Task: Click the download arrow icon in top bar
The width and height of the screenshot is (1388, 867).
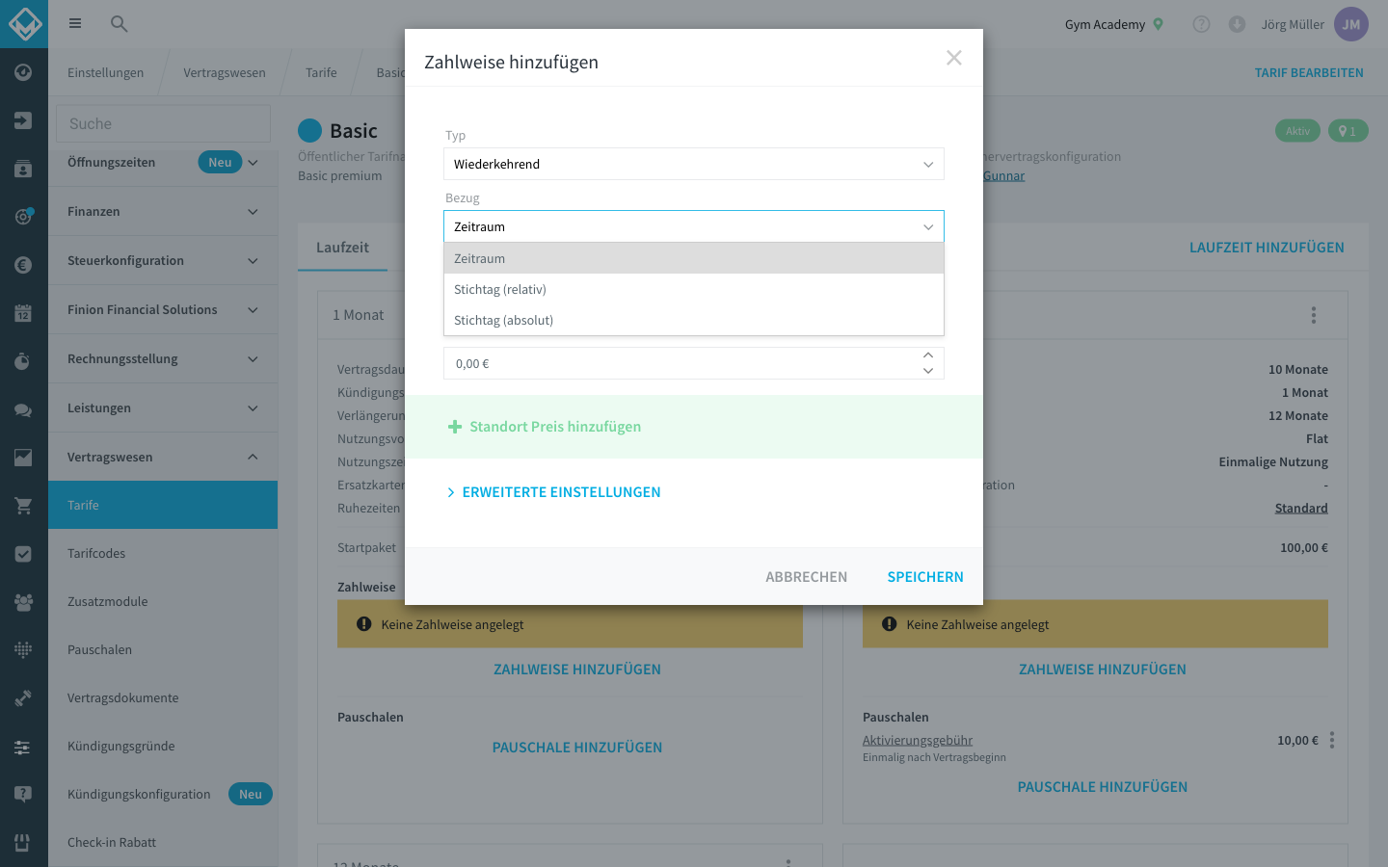Action: (x=1237, y=24)
